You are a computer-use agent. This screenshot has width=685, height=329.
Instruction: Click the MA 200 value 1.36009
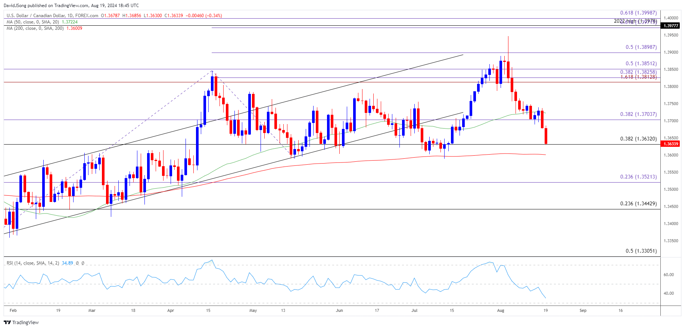pyautogui.click(x=74, y=28)
